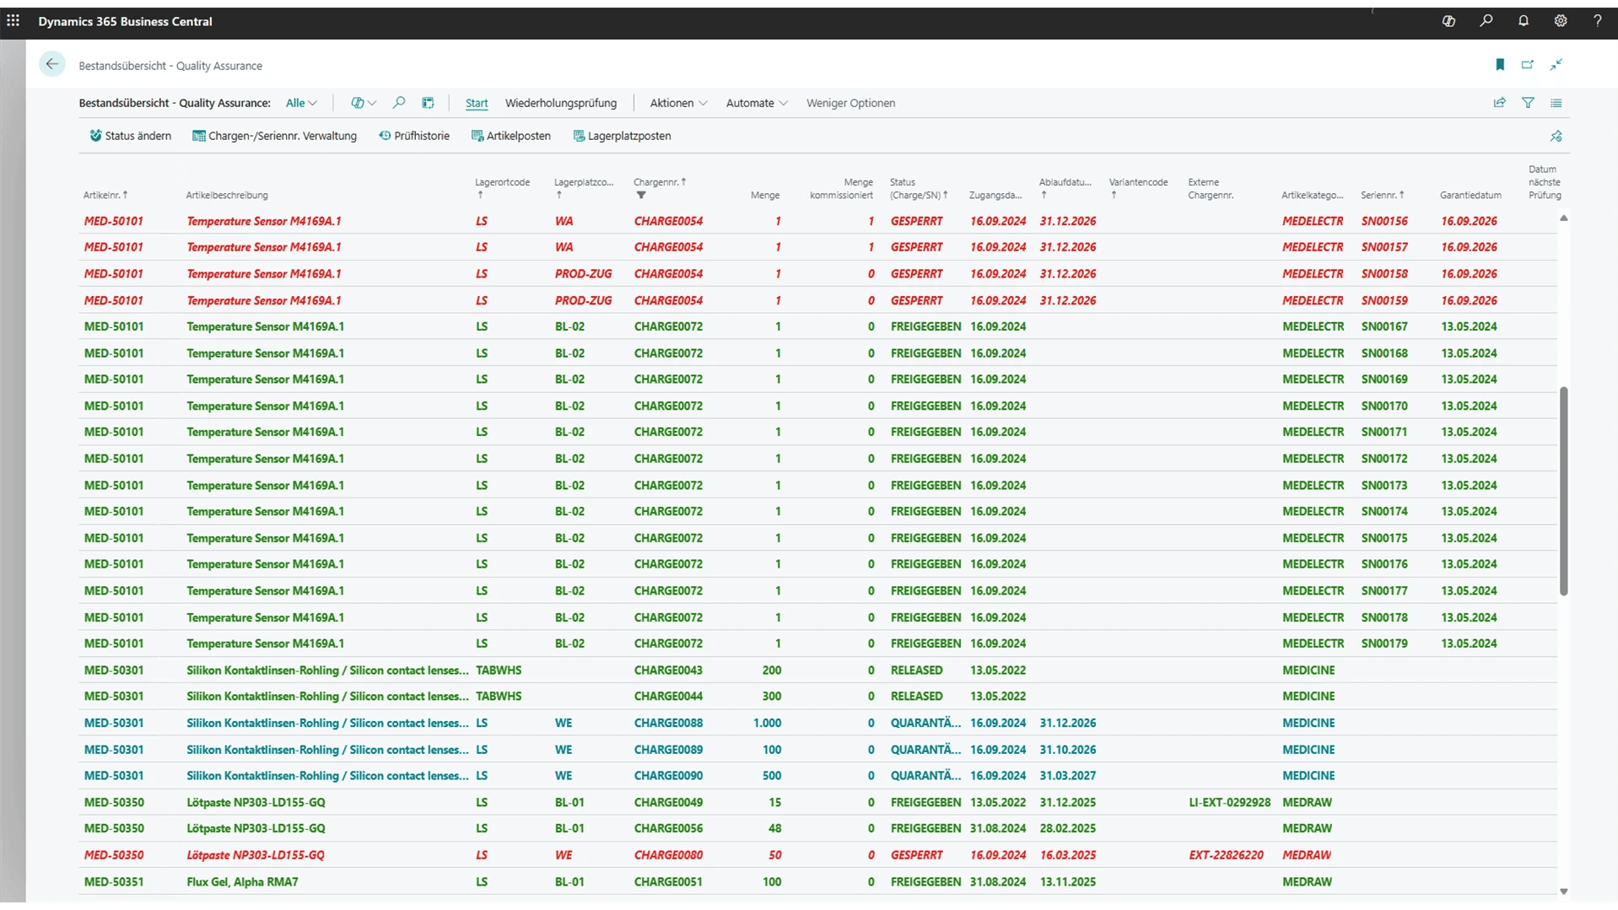
Task: Switch list layout view icon
Action: coord(1556,103)
